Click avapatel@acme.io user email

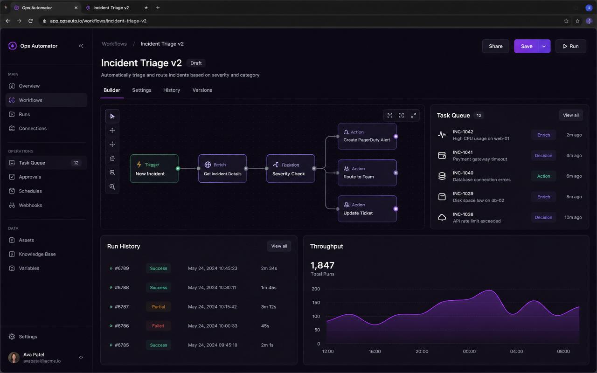click(42, 361)
